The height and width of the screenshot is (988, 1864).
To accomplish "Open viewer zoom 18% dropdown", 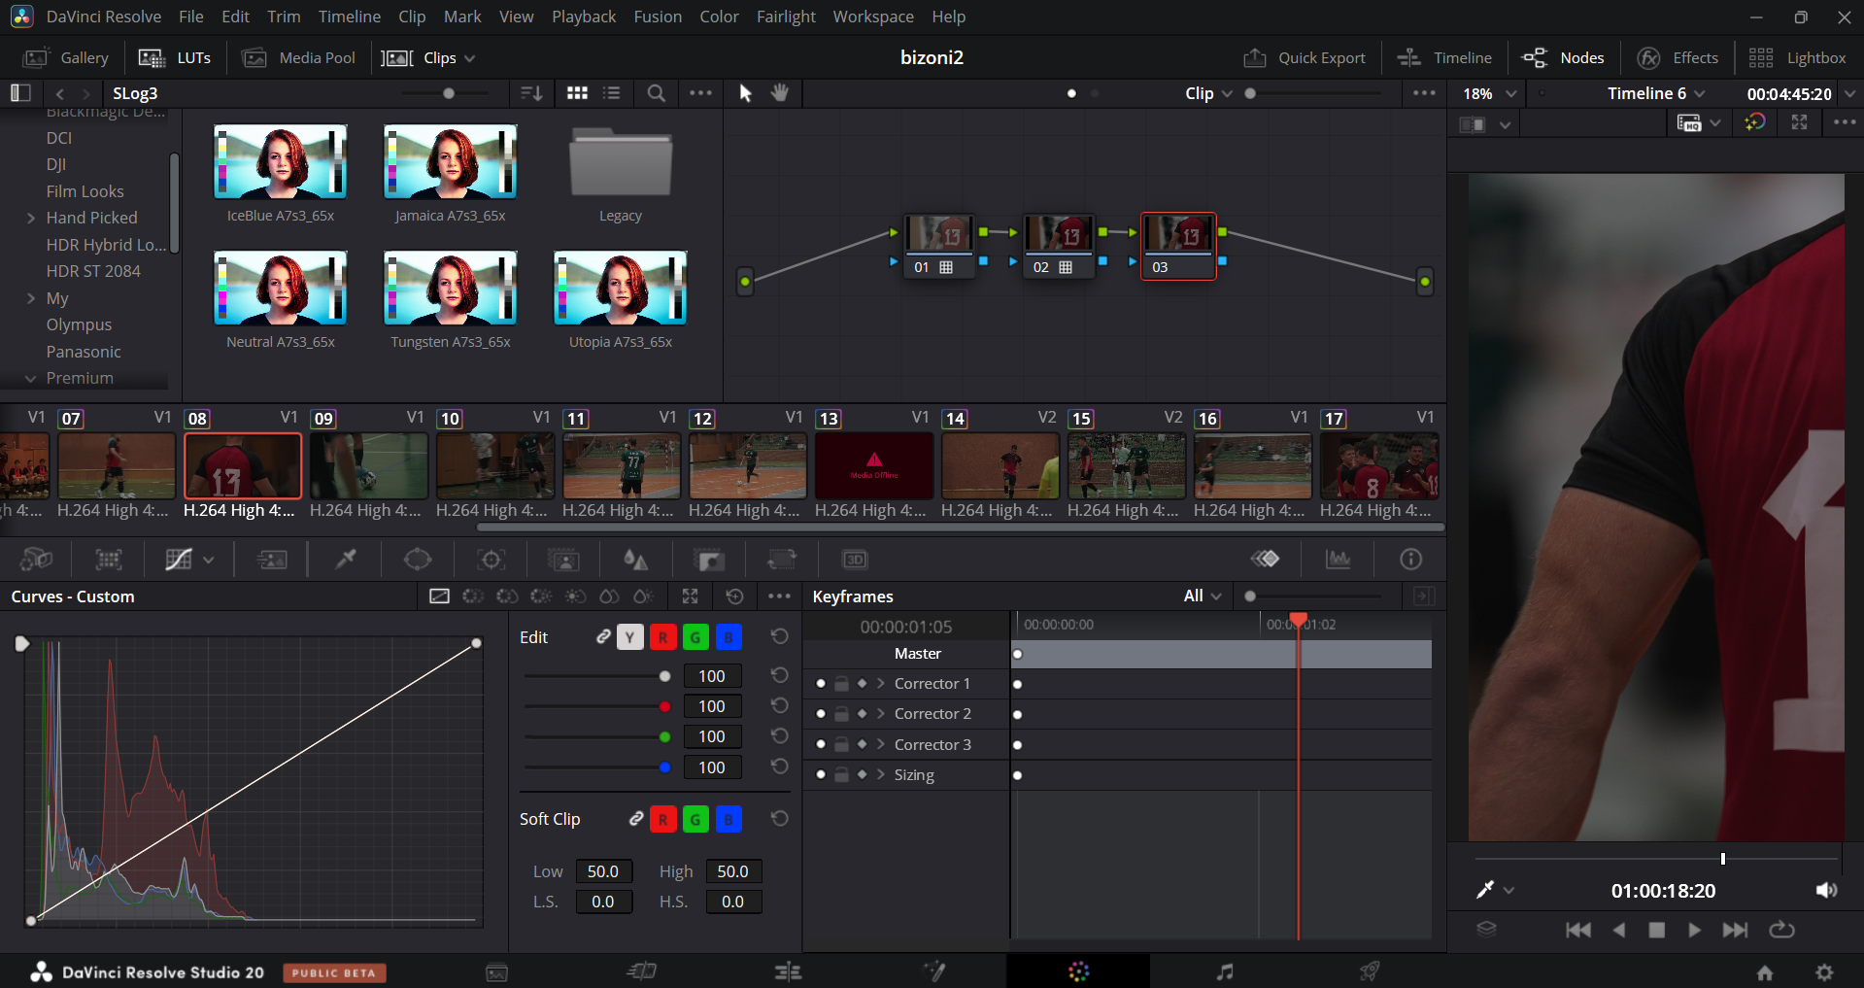I will coord(1489,93).
